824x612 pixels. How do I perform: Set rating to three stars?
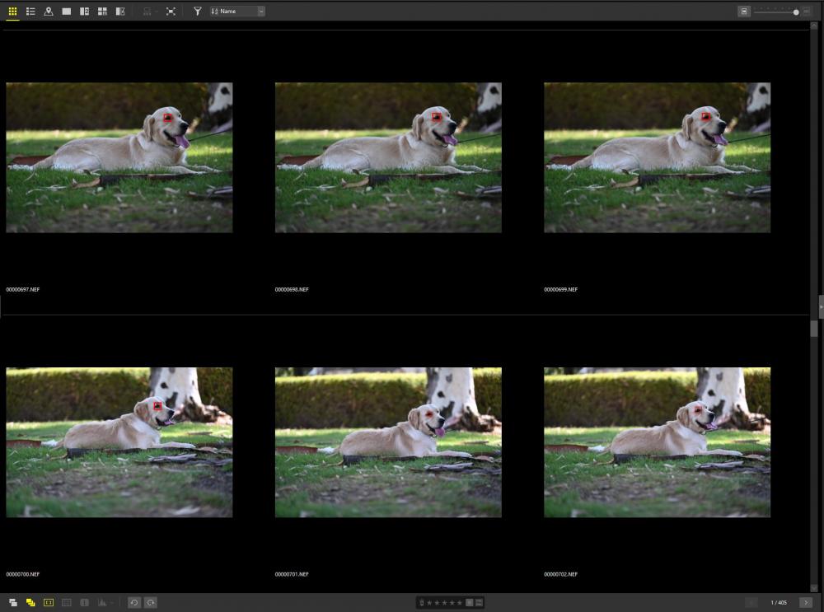[x=444, y=603]
